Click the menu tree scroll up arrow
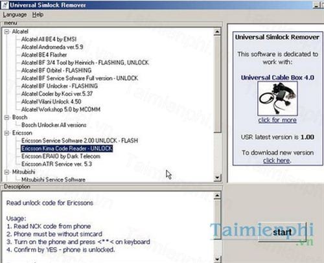 pyautogui.click(x=217, y=32)
